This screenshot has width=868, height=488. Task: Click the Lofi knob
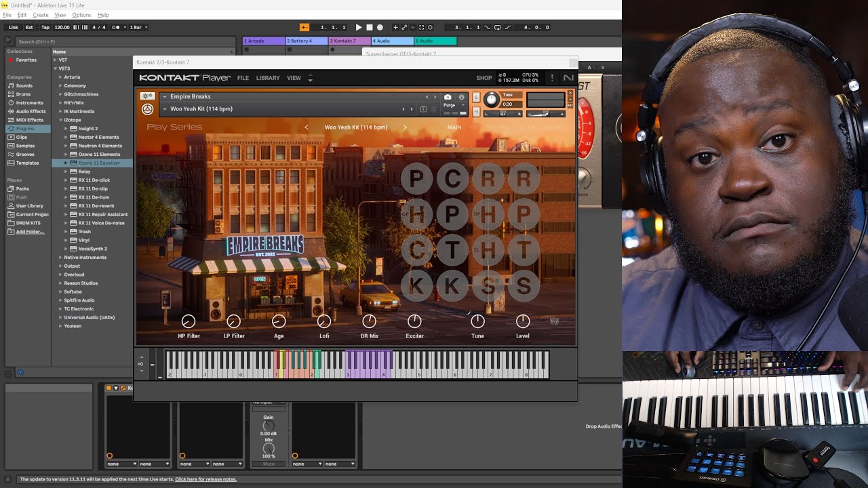[x=324, y=321]
